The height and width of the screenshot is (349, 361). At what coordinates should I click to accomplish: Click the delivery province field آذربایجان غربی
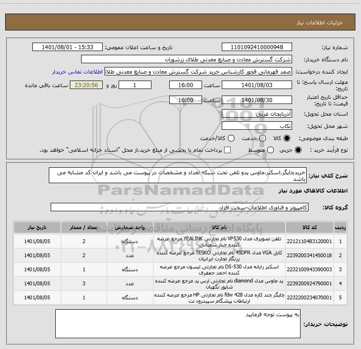coord(257,114)
